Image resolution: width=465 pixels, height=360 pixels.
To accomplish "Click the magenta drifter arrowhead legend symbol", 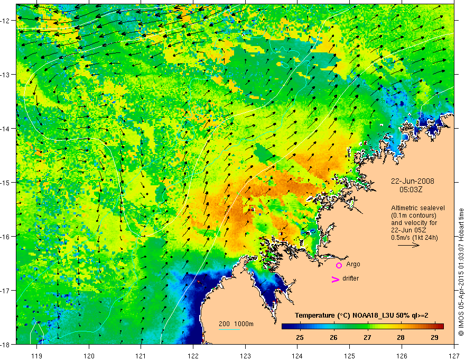I will [336, 279].
